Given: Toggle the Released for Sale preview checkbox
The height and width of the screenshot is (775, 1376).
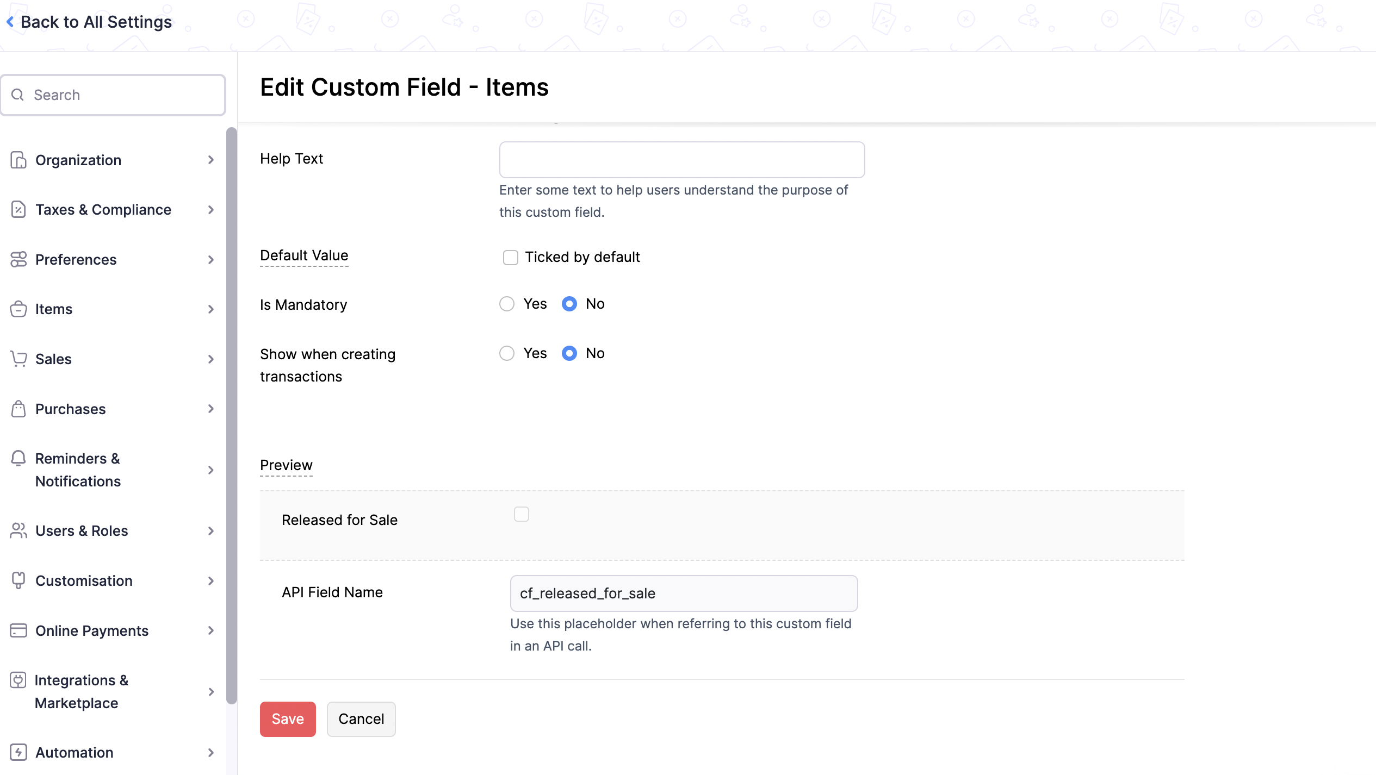Looking at the screenshot, I should (x=522, y=514).
